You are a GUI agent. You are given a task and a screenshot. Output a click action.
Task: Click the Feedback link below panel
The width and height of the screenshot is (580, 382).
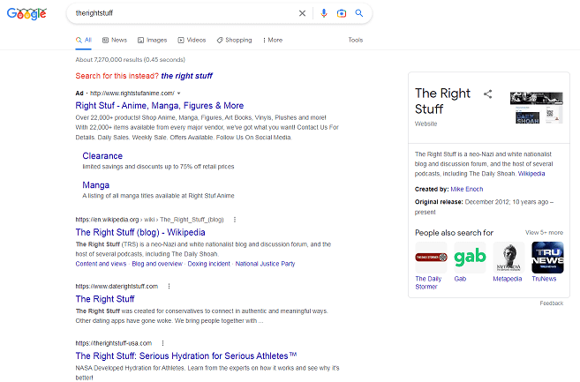pyautogui.click(x=552, y=303)
